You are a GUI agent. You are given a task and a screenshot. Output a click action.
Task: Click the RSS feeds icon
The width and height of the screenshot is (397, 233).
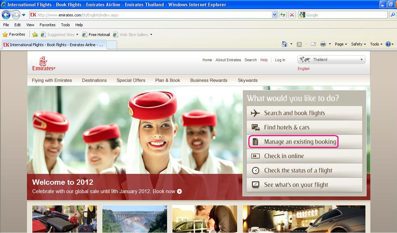tap(299, 44)
